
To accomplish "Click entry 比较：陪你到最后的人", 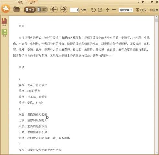I will click(x=33, y=120).
